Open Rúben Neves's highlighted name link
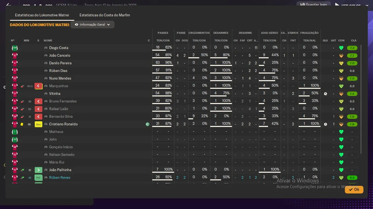Screen dimensions: 373x209 (60, 178)
